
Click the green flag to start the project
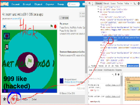(x=52, y=26)
